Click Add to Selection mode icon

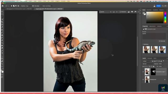coord(14,6)
